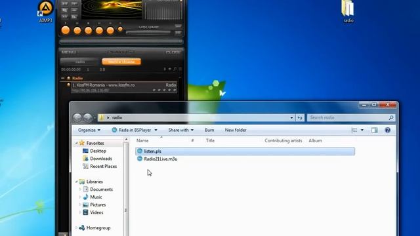The width and height of the screenshot is (420, 236).
Task: Close the AIMP playlist panel via CLOSE
Action: pos(173,52)
